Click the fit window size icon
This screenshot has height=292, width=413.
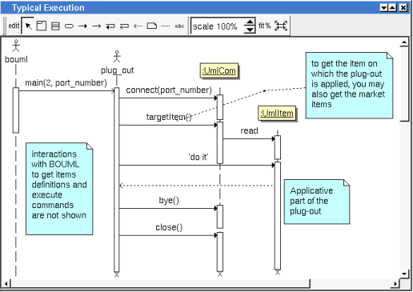point(281,26)
